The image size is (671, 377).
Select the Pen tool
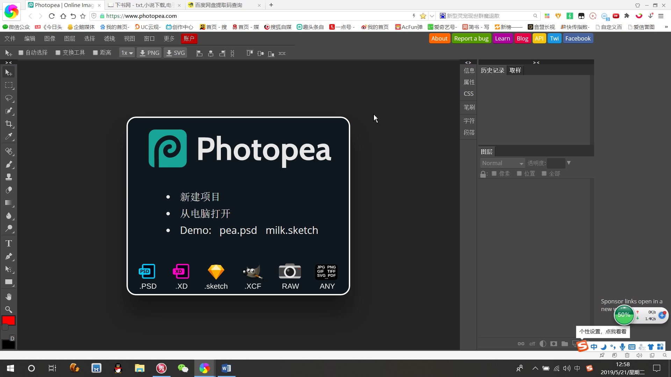pyautogui.click(x=9, y=256)
